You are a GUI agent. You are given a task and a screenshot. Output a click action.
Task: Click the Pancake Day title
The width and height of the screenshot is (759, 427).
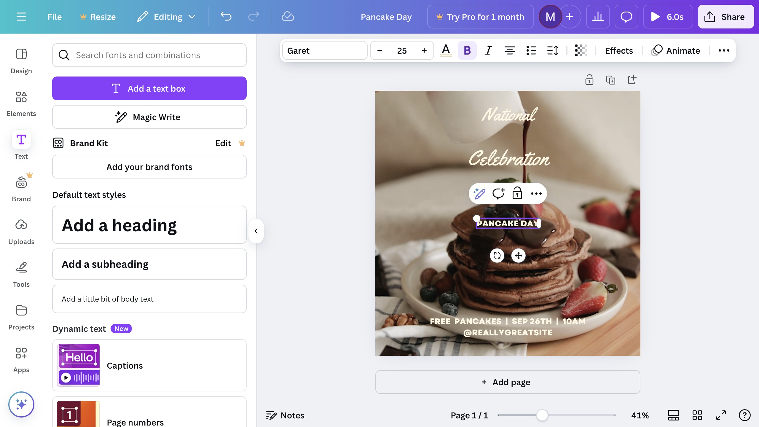point(386,17)
